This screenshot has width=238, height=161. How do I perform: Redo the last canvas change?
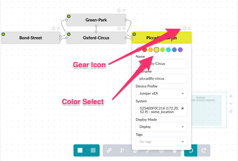click(x=204, y=150)
